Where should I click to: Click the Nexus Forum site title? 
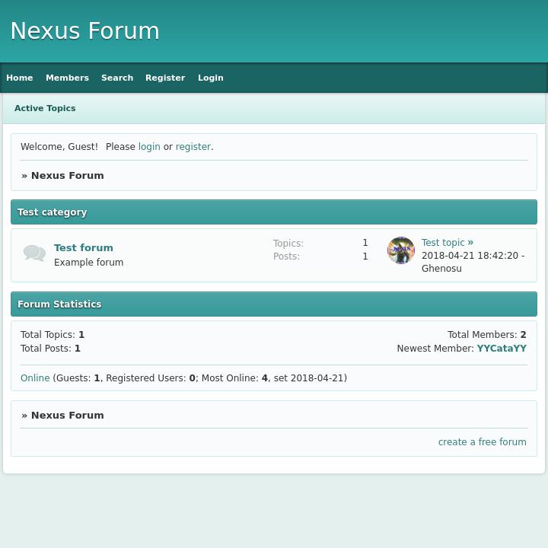point(85,31)
